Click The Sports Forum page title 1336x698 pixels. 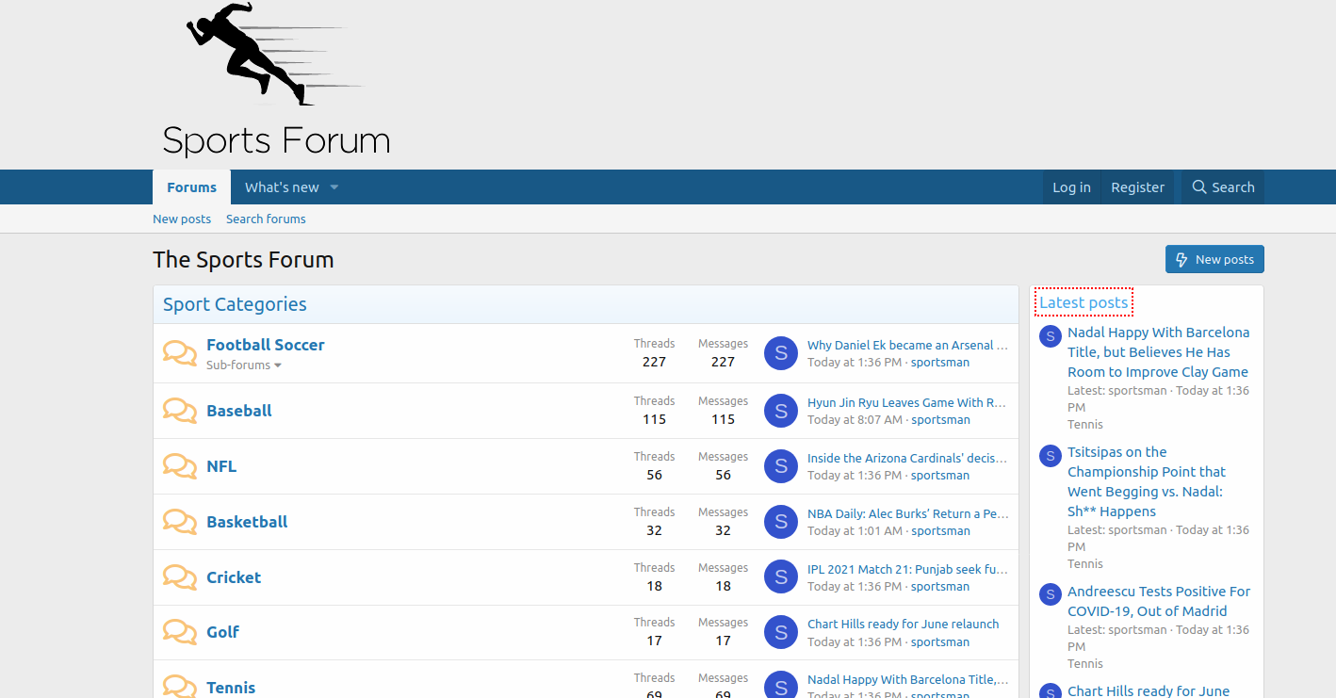point(243,260)
